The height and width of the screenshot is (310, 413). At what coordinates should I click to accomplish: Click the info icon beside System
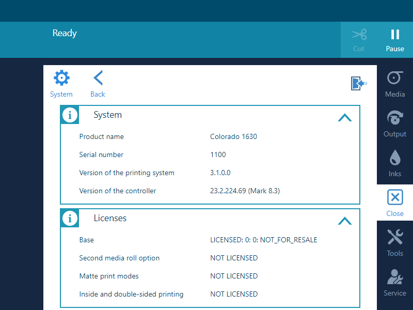coord(70,115)
